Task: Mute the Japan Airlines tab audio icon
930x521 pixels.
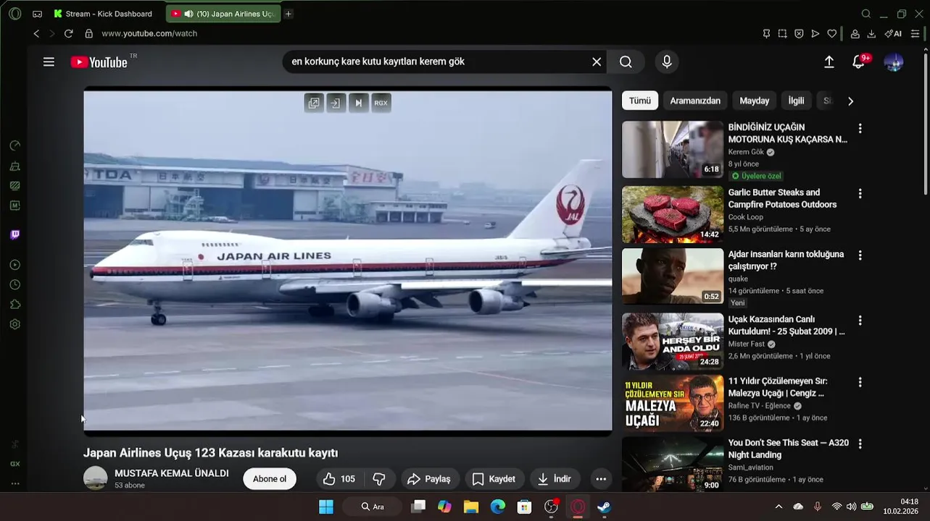Action: click(x=188, y=14)
